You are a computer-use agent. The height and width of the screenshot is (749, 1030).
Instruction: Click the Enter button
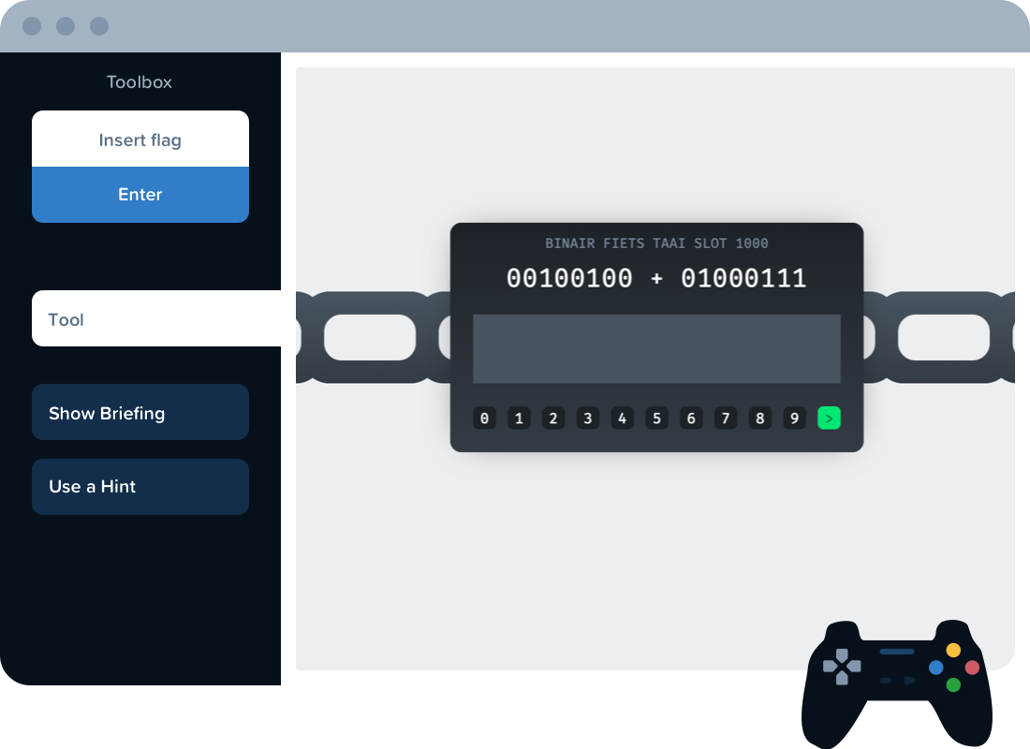(x=140, y=194)
